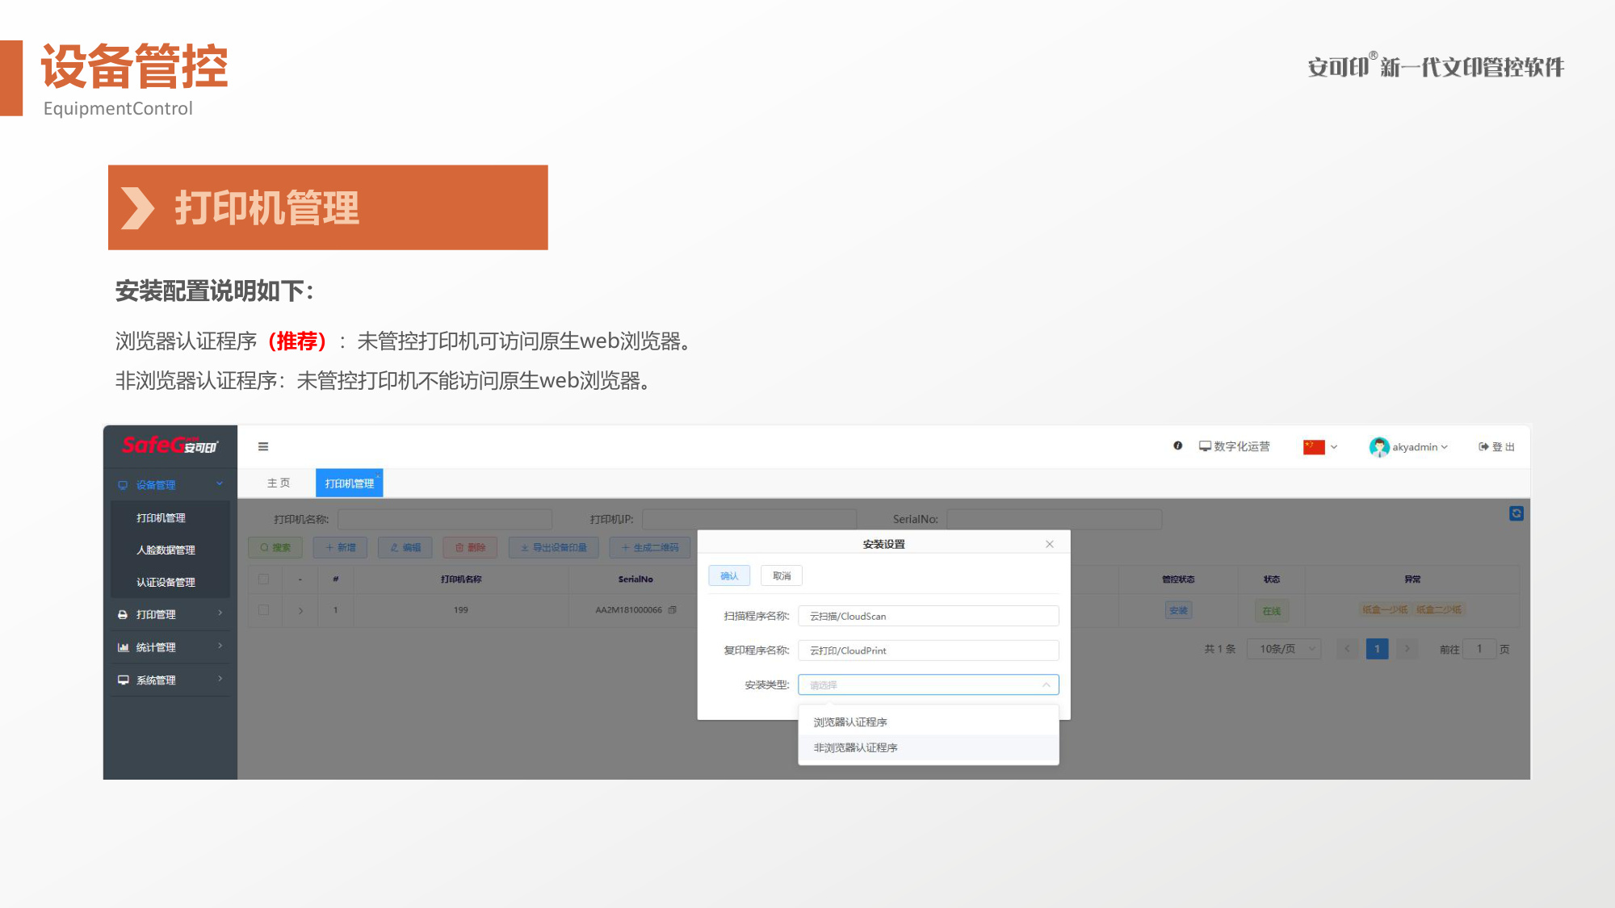Open 数字化运营 monitor icon link

[x=1234, y=446]
